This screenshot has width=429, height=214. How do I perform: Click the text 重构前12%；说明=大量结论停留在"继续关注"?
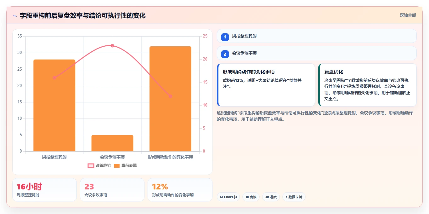(262, 84)
